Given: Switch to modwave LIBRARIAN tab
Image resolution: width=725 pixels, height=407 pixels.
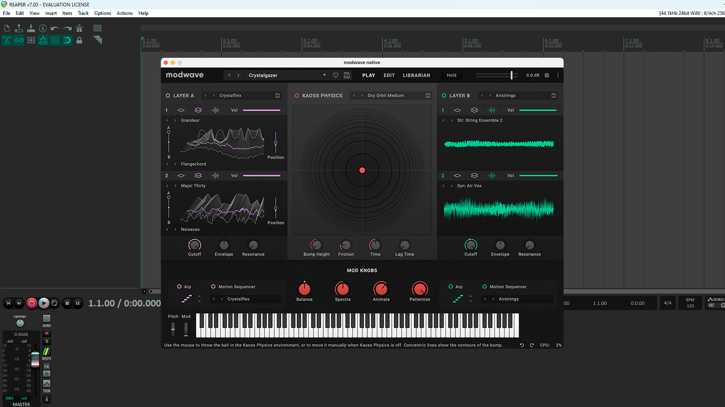Looking at the screenshot, I should [x=417, y=75].
